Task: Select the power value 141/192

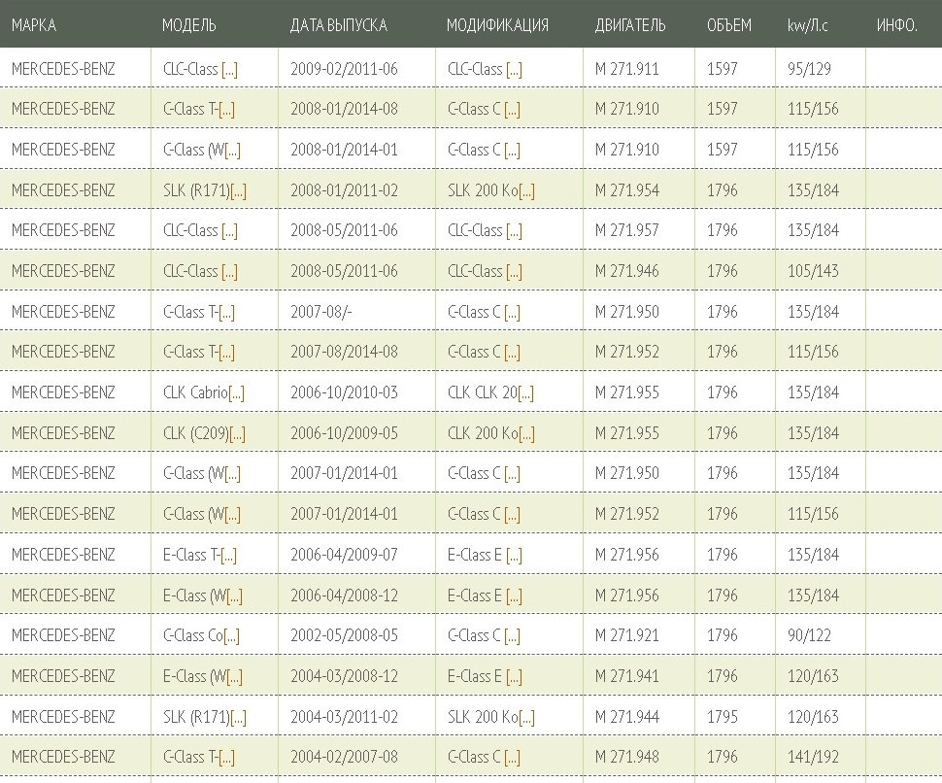Action: (x=813, y=757)
